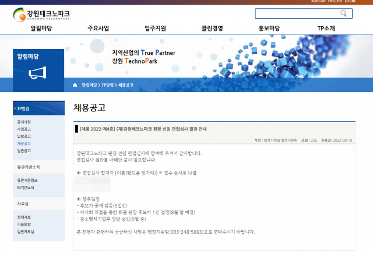Click the magnifier search icon
Viewport: 373px width, 253px height.
pyautogui.click(x=343, y=13)
